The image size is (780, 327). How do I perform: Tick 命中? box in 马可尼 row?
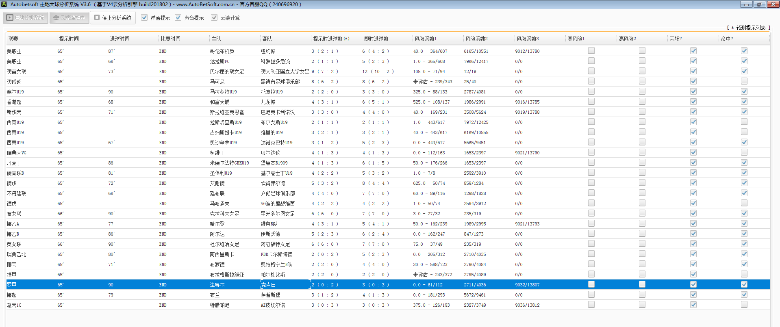tap(744, 81)
